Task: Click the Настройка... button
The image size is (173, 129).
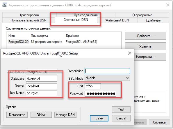Action: [x=150, y=57]
